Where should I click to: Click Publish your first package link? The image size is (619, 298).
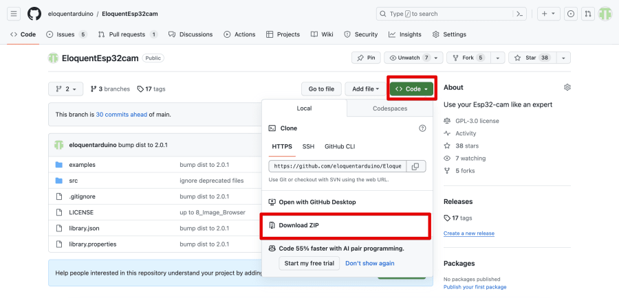475,287
